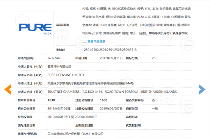Go to next record with blue right arrow
The height and width of the screenshot is (138, 210).
[202, 89]
